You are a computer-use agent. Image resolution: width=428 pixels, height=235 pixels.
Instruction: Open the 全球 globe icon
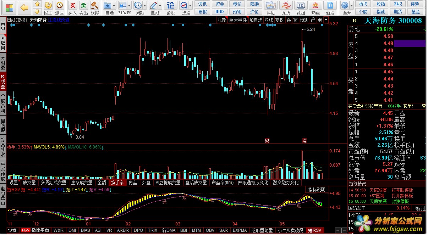tap(345, 5)
